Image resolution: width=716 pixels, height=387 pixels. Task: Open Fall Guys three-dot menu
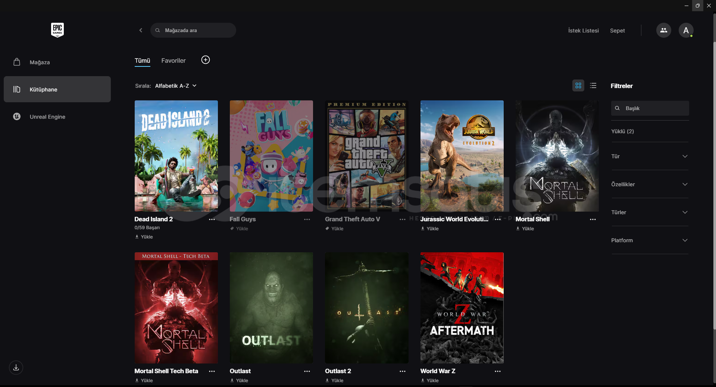[x=307, y=219]
